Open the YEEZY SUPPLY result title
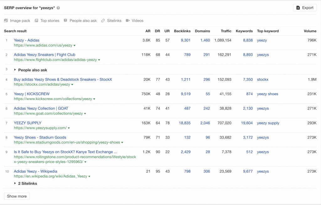Screen dimensions: 321x205 point(28,123)
